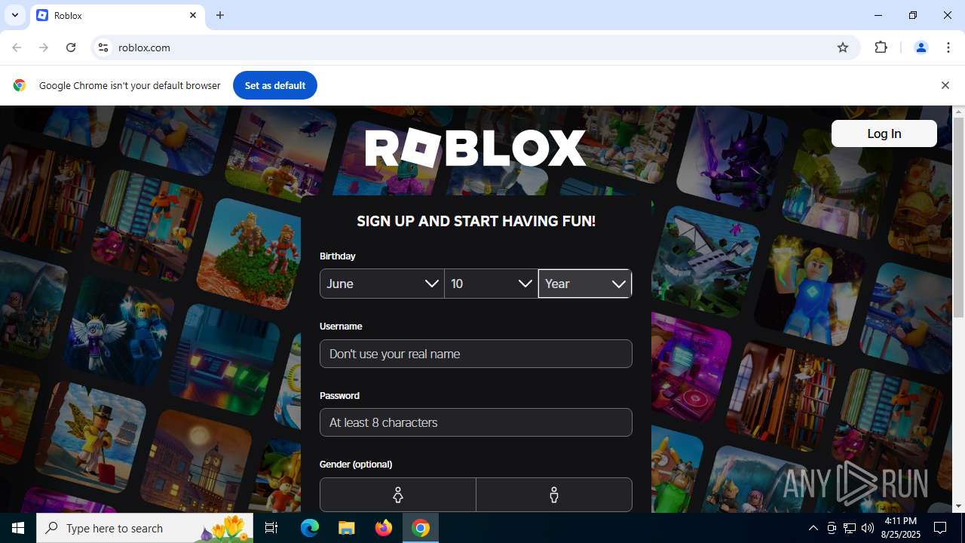Click the Log In button

pos(884,133)
